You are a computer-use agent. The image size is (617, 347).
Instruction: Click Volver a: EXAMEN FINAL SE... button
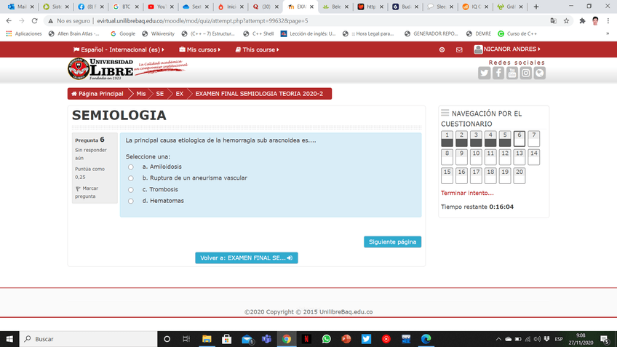click(247, 258)
